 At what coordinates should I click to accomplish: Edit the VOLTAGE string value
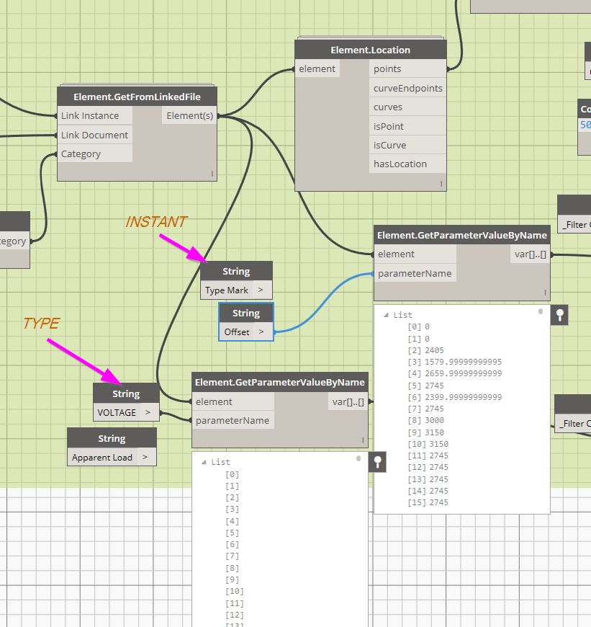click(x=117, y=413)
